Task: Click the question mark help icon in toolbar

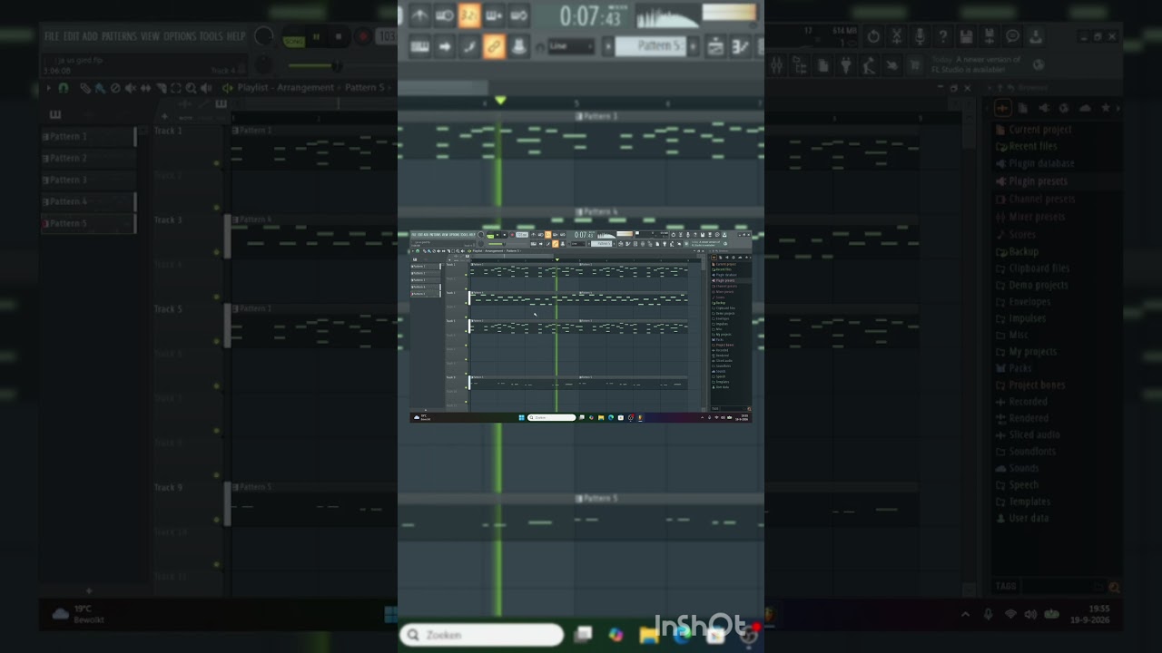Action: click(x=942, y=36)
